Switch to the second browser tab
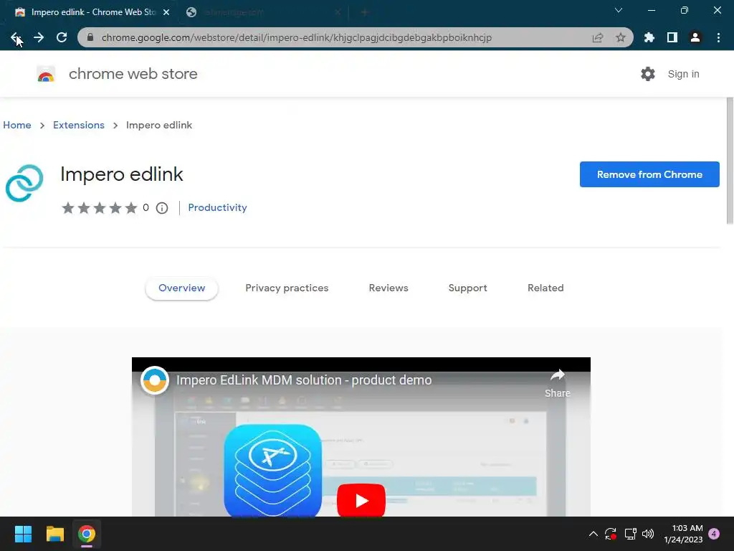The height and width of the screenshot is (551, 734). tap(262, 12)
